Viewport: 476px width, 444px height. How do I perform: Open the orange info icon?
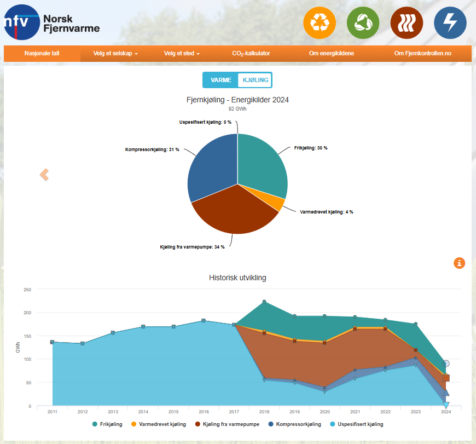[x=459, y=263]
